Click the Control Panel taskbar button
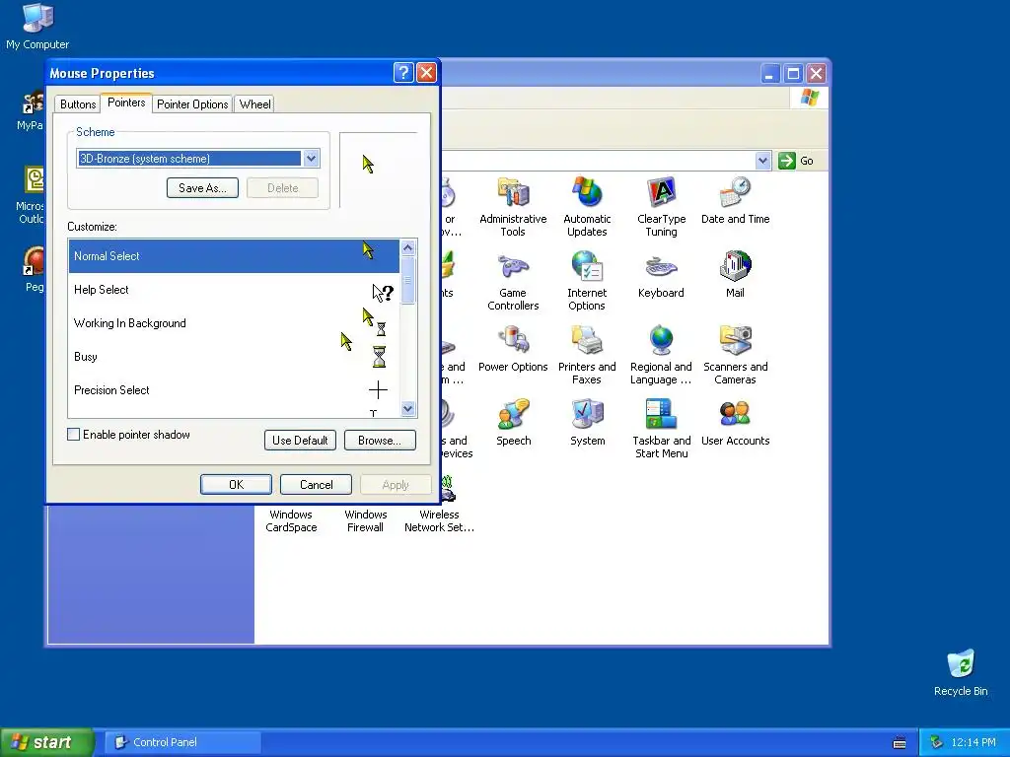Image resolution: width=1010 pixels, height=757 pixels. pos(182,742)
